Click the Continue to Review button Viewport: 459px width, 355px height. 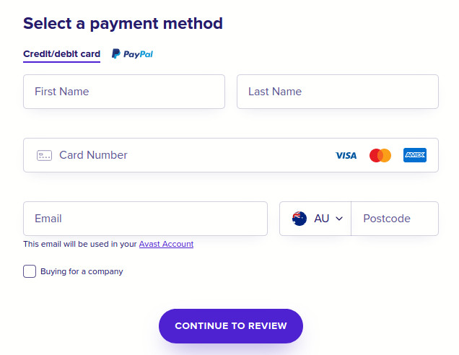click(x=231, y=325)
